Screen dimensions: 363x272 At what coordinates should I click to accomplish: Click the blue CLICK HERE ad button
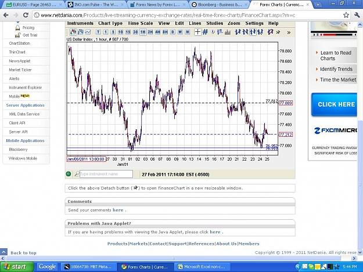334,104
